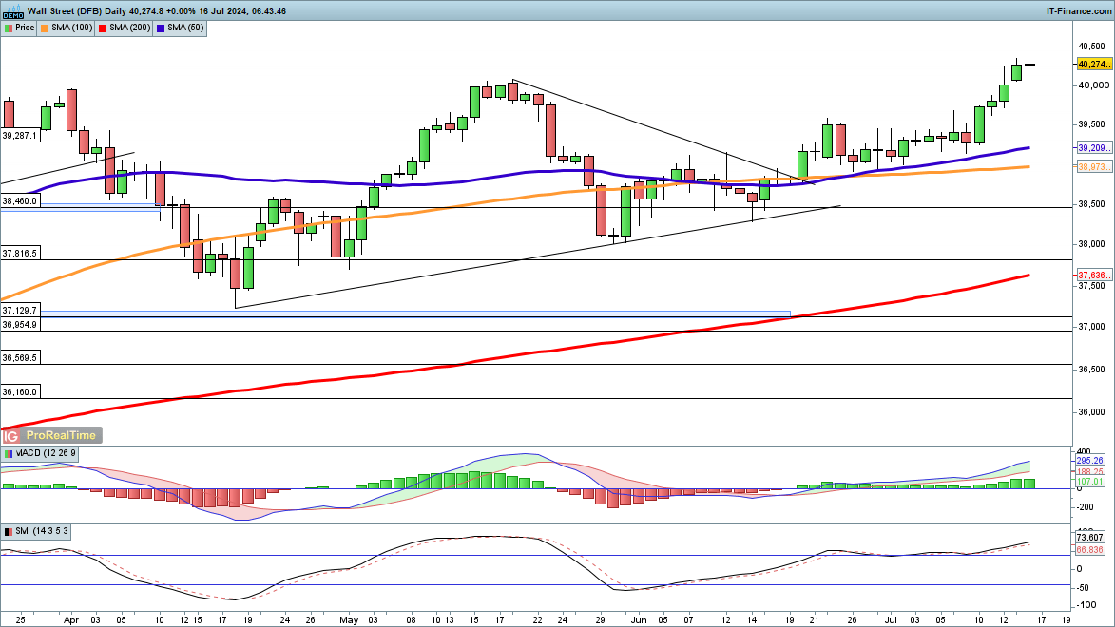
Task: Click the IG ProRealTime logo
Action: 50,435
